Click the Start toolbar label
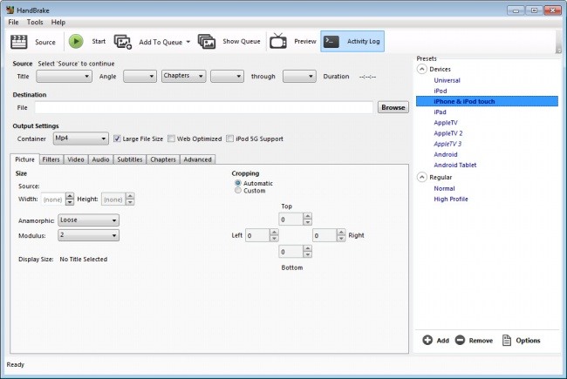 click(99, 41)
